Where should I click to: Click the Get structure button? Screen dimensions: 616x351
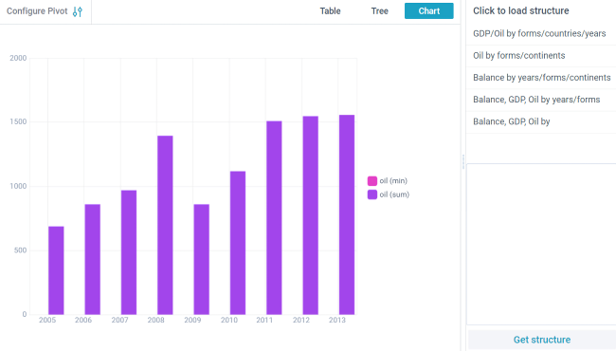[x=542, y=340]
